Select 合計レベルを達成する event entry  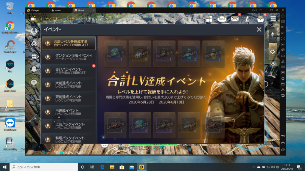click(69, 43)
